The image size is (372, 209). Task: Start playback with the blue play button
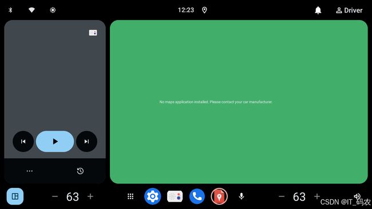pos(55,141)
